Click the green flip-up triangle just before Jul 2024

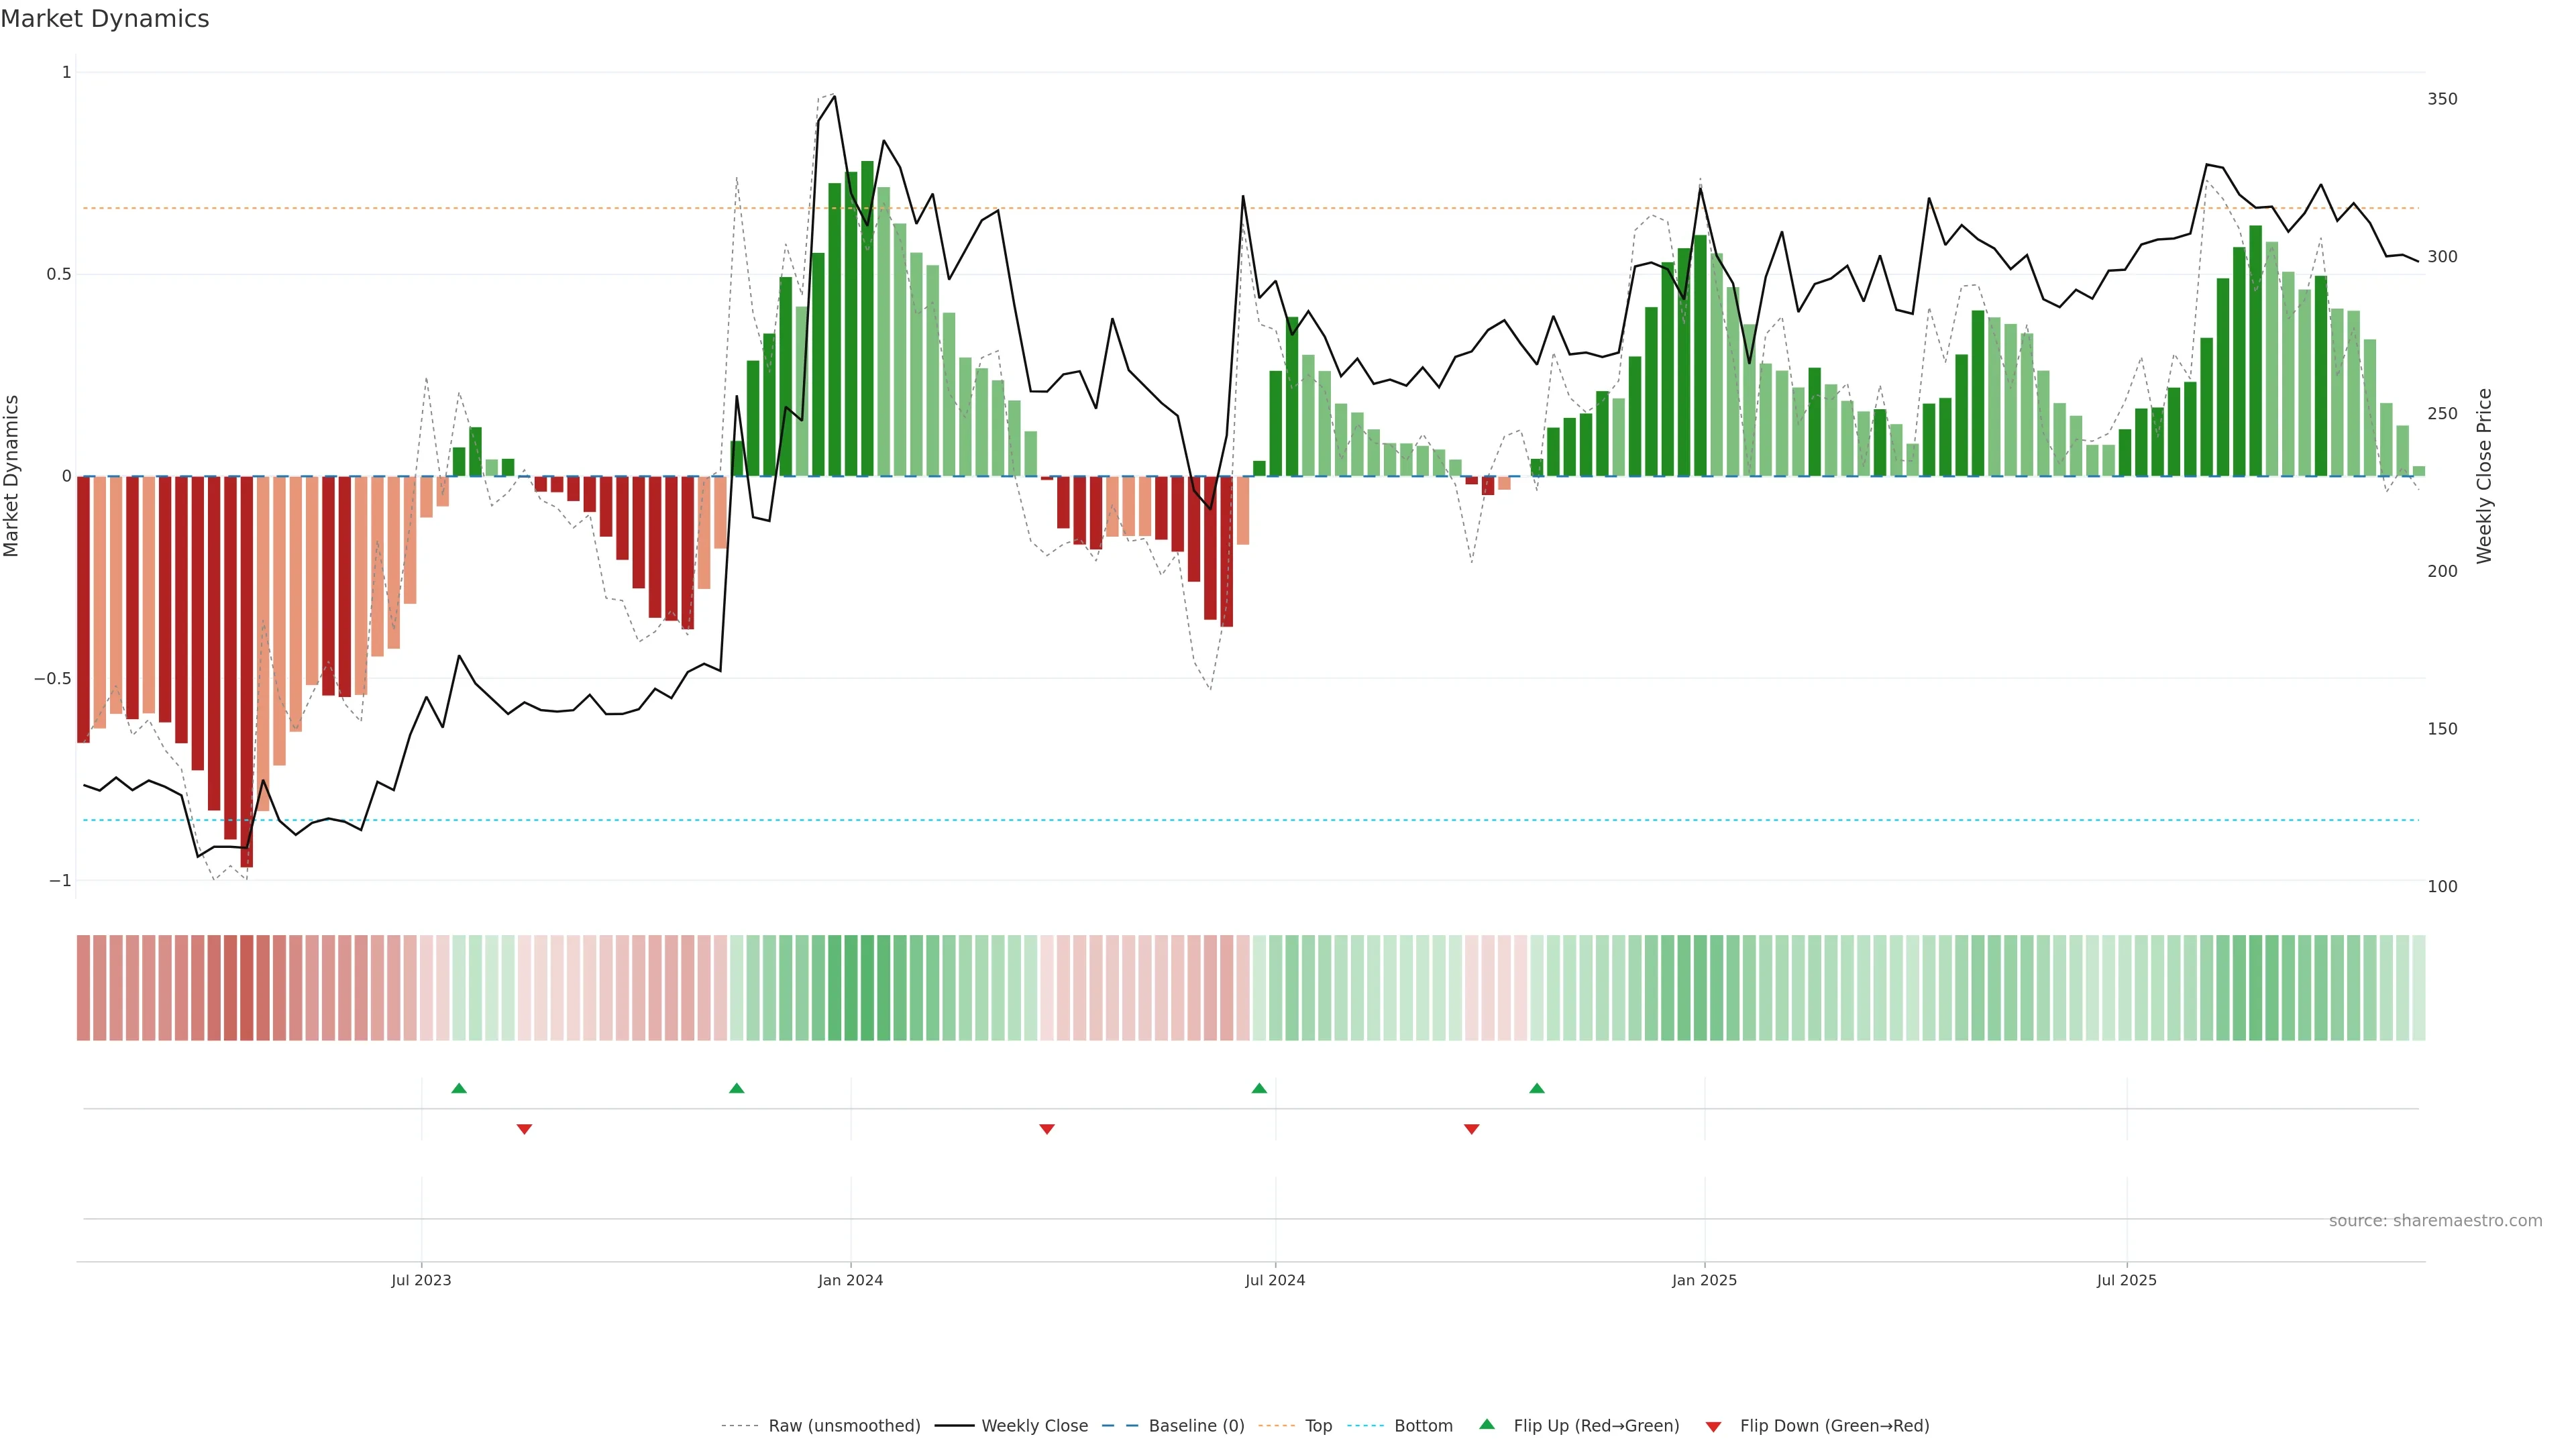(x=1259, y=1088)
